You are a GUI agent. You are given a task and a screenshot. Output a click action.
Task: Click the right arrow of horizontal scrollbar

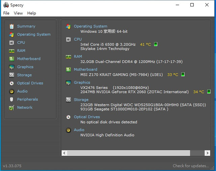(x=207, y=153)
